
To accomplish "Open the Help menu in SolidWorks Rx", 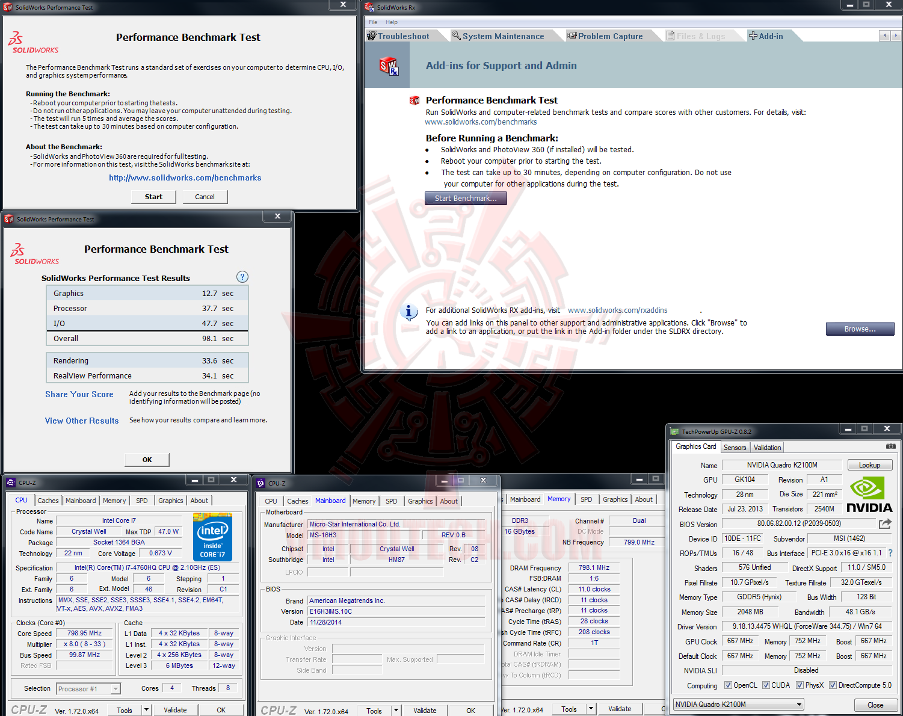I will coord(392,22).
